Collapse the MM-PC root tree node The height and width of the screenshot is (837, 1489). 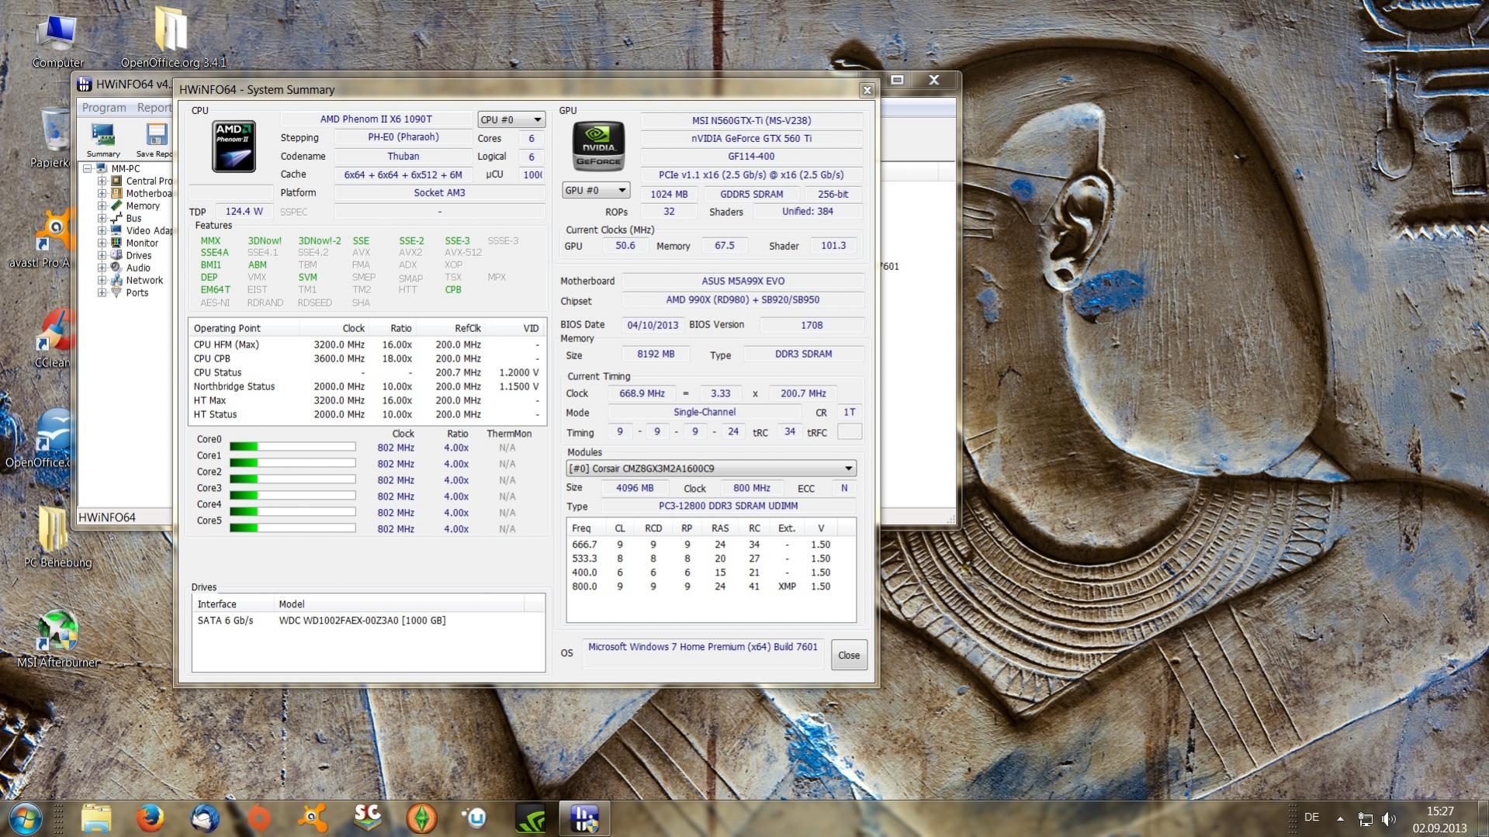(x=88, y=168)
